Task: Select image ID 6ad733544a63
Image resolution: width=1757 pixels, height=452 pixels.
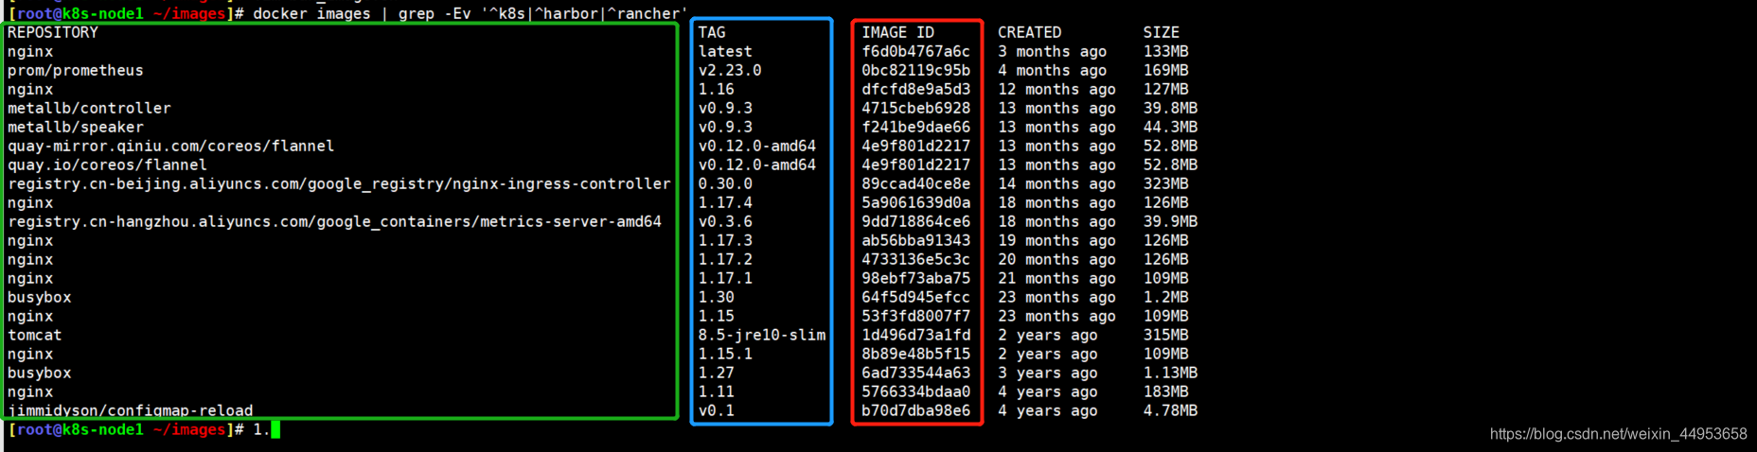Action: pos(916,374)
